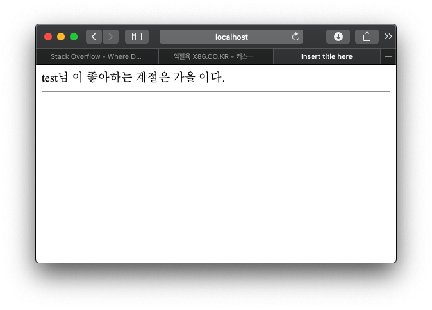Open the Share menu
432x310 pixels.
tap(367, 37)
